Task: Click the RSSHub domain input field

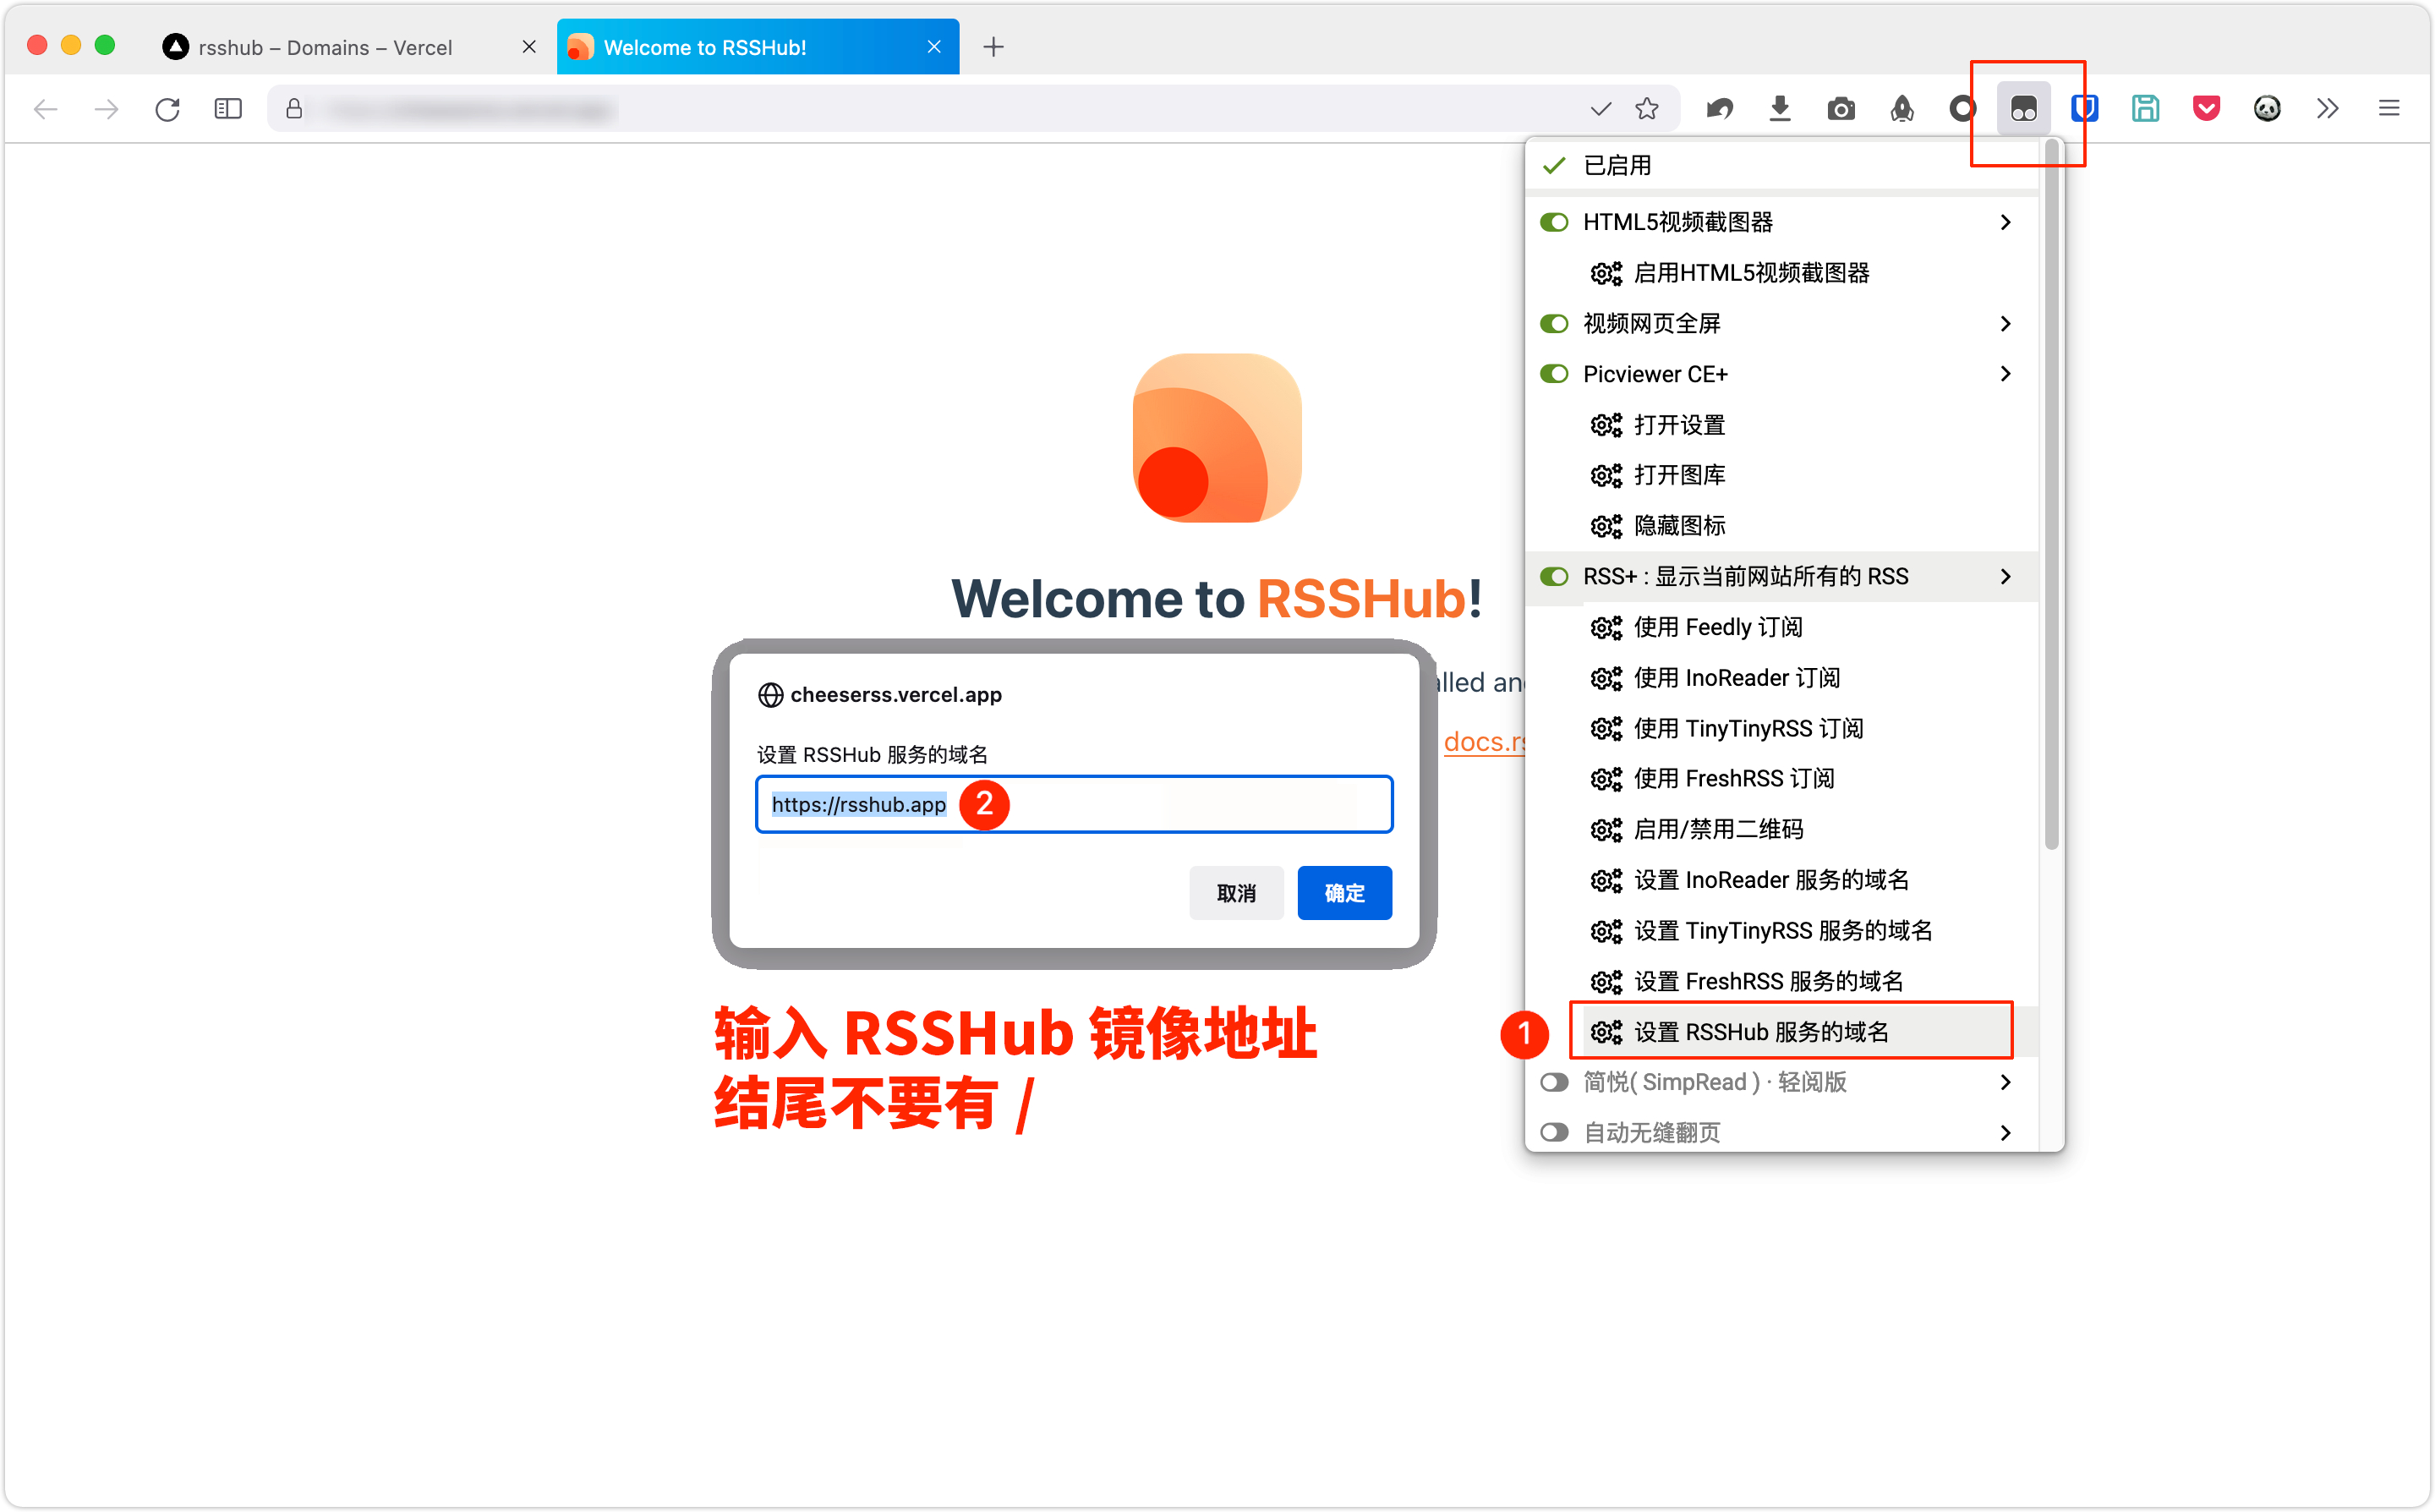Action: (x=1179, y=804)
